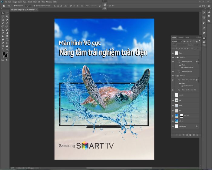Screen dimensions: 212x170
Task: Select the Crop tool
Action: click(x=3, y=20)
